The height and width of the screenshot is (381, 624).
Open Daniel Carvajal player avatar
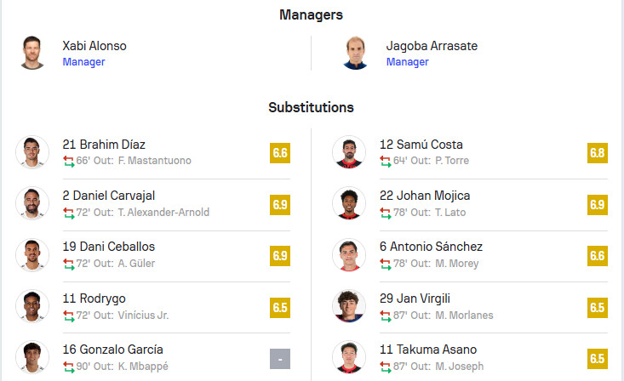[32, 203]
